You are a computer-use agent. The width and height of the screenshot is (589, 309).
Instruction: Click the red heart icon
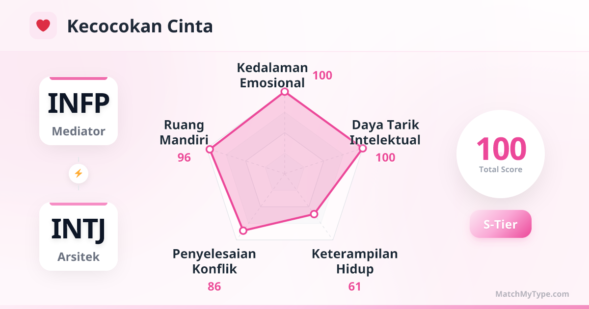[x=43, y=26]
